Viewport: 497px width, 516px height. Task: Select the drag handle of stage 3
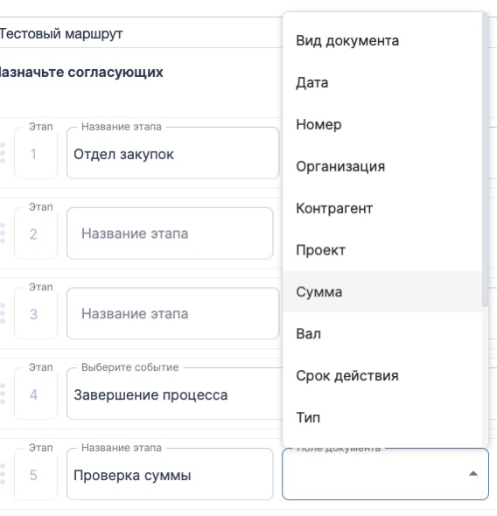3,313
